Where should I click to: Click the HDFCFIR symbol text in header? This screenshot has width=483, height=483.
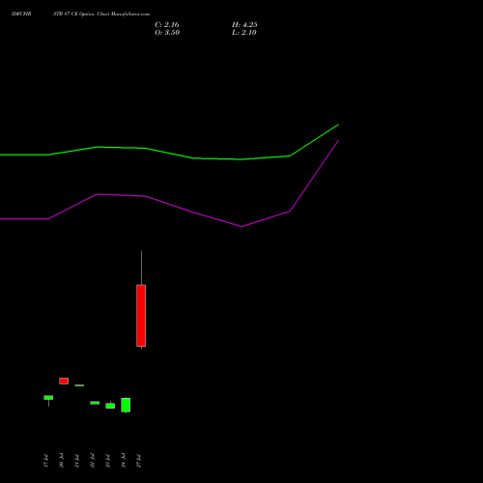21,14
